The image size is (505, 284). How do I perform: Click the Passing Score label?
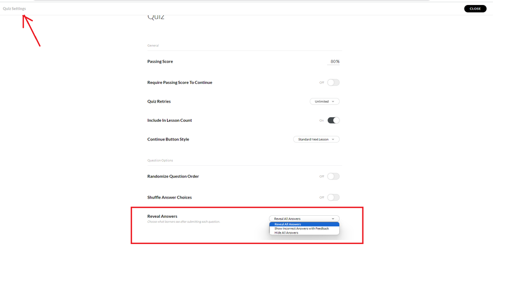click(160, 62)
